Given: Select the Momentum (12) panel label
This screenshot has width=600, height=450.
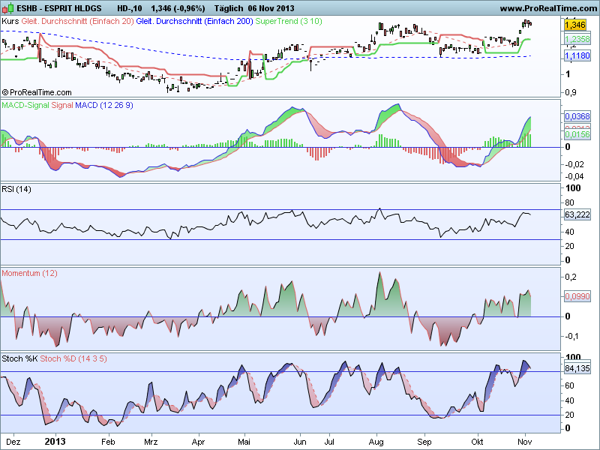Looking at the screenshot, I should (29, 273).
